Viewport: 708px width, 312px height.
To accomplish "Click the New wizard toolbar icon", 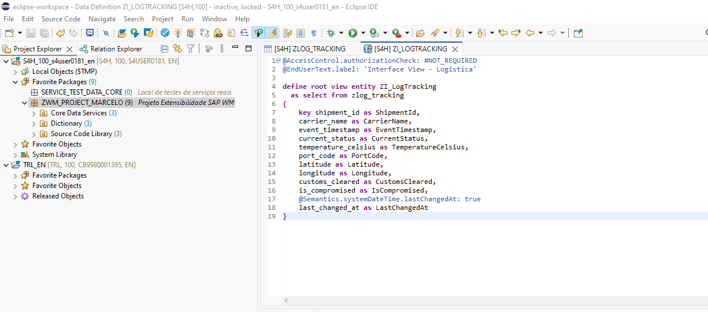I will click(9, 33).
